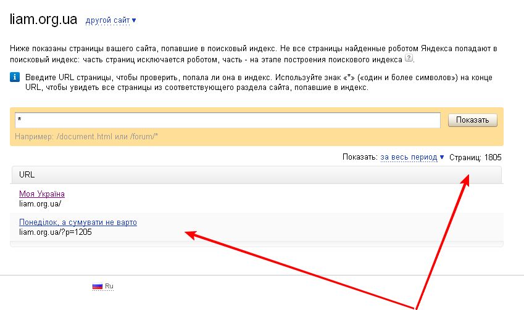This screenshot has height=310, width=524.
Task: Click the "Страниц: 1805" page count
Action: (475, 157)
